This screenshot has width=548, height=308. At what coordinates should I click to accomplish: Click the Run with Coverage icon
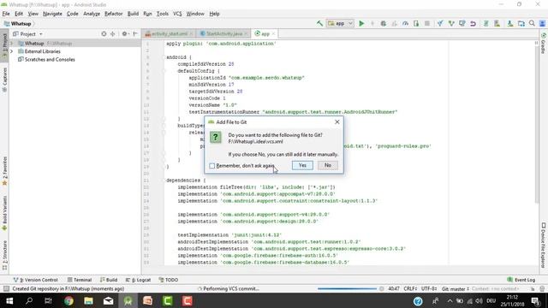[x=394, y=23]
